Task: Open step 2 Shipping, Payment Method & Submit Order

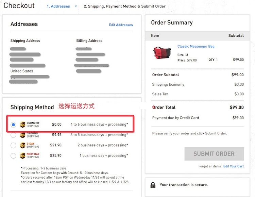Action: pos(124,6)
